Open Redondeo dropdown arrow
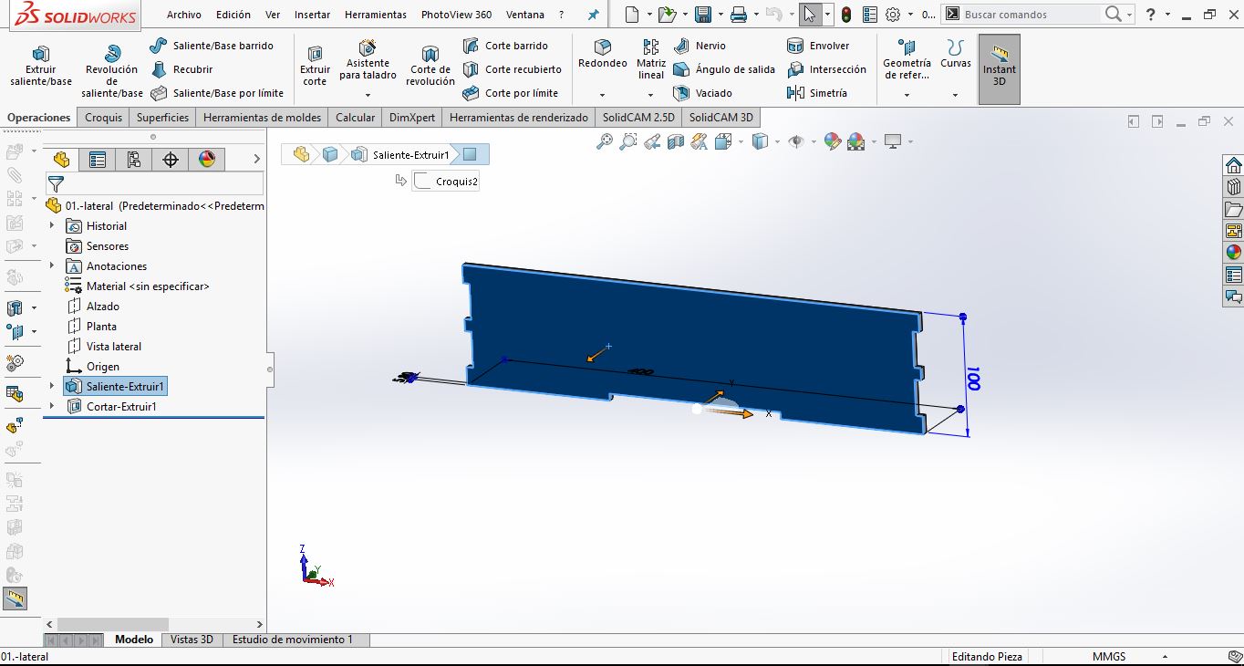1244x666 pixels. tap(603, 95)
